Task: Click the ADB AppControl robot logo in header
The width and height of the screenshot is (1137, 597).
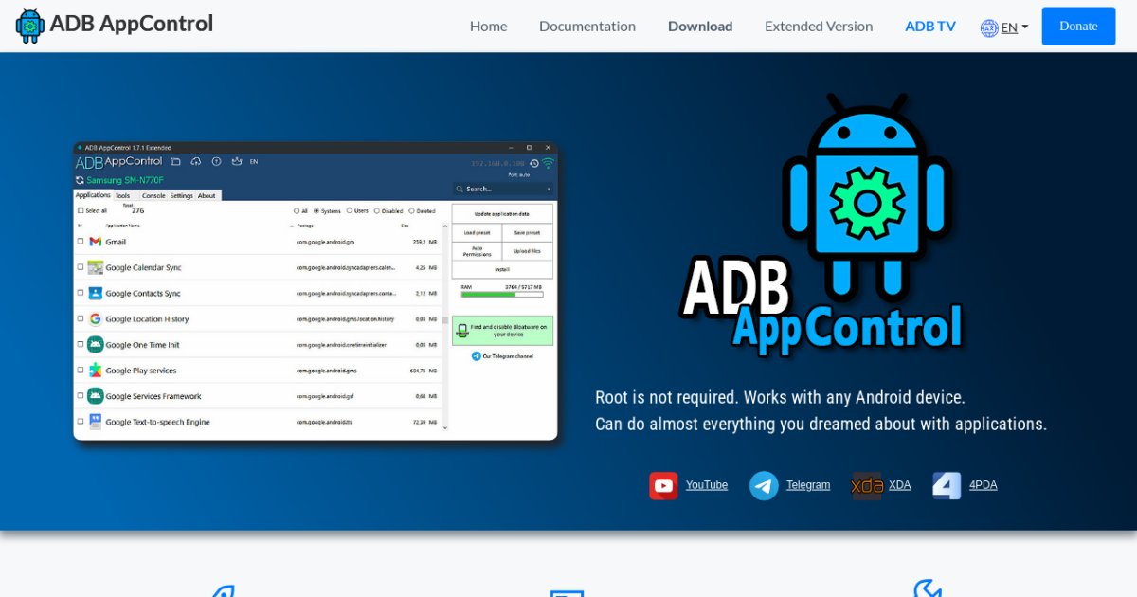Action: (x=30, y=26)
